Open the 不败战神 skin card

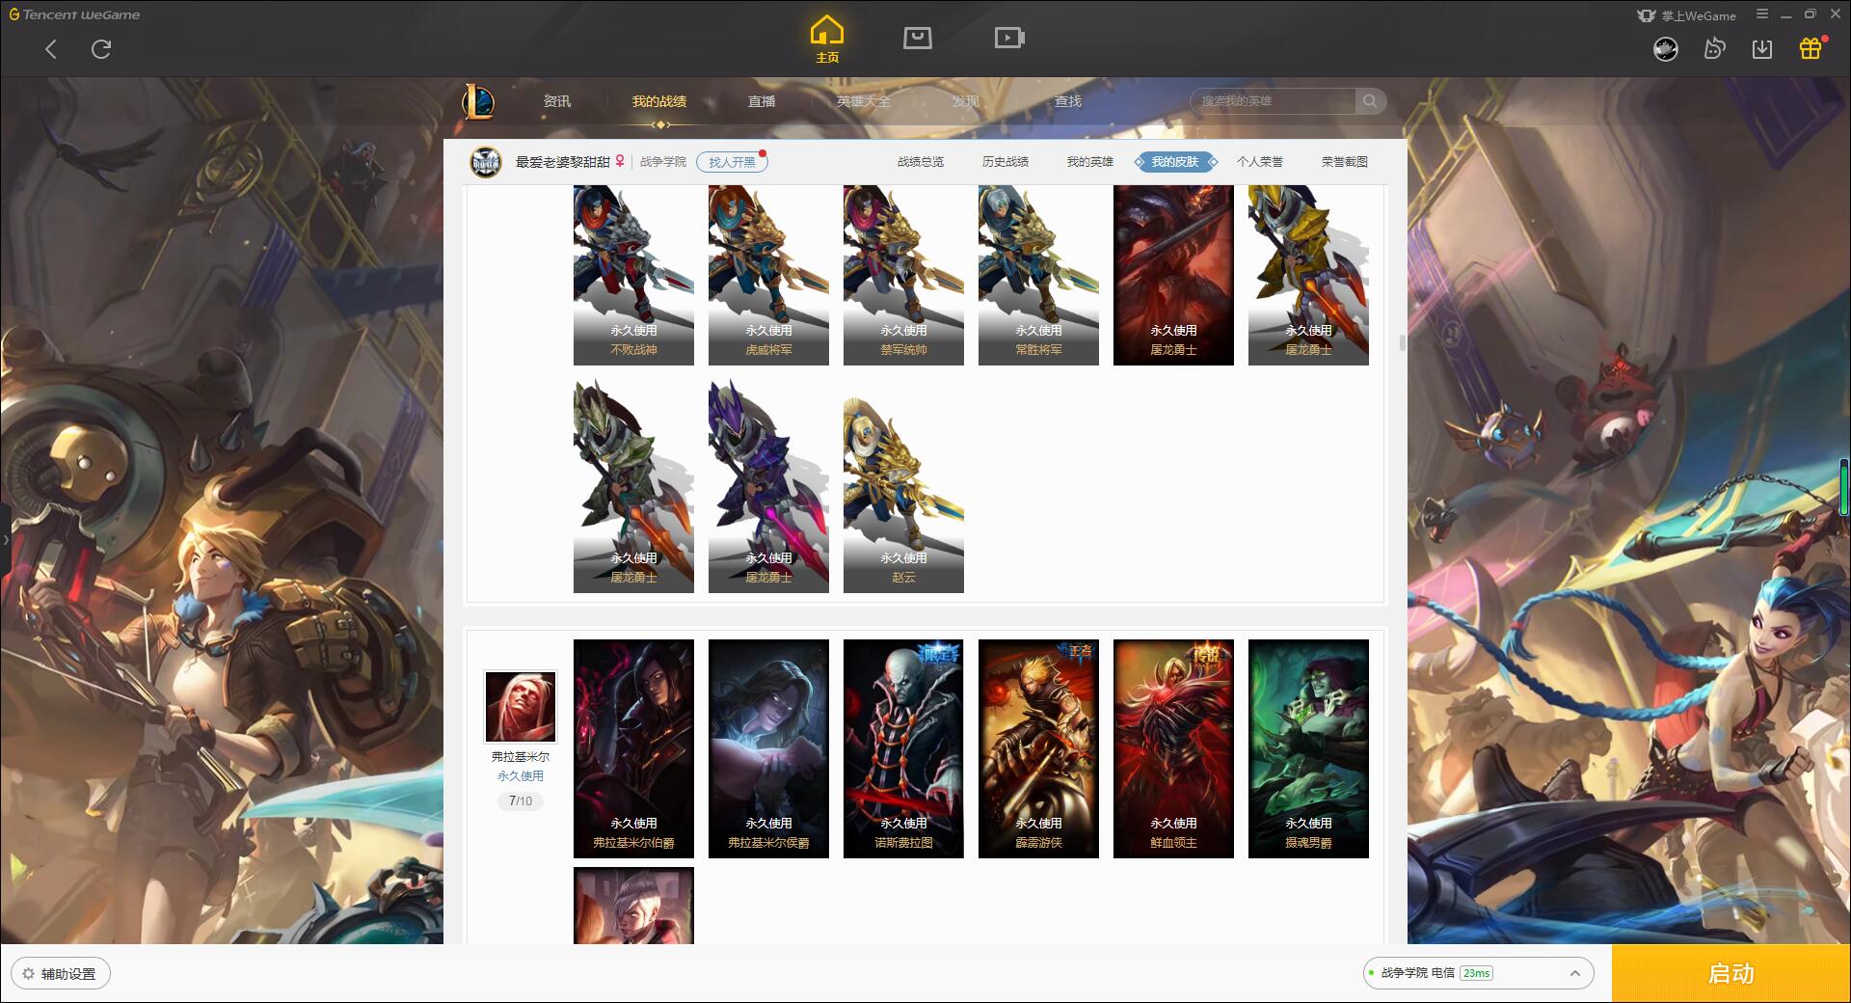[x=633, y=275]
